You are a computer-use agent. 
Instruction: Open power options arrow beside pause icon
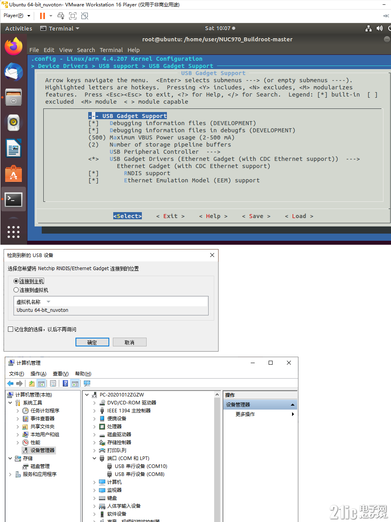(x=51, y=16)
